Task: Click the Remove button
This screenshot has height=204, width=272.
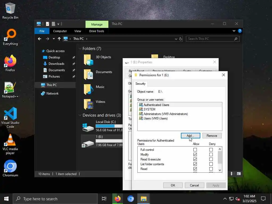Action: [212, 136]
